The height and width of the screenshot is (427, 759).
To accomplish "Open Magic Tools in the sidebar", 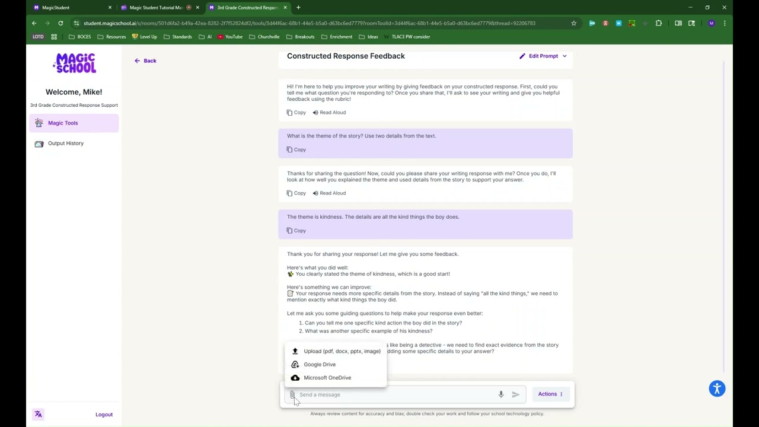I will pyautogui.click(x=74, y=123).
